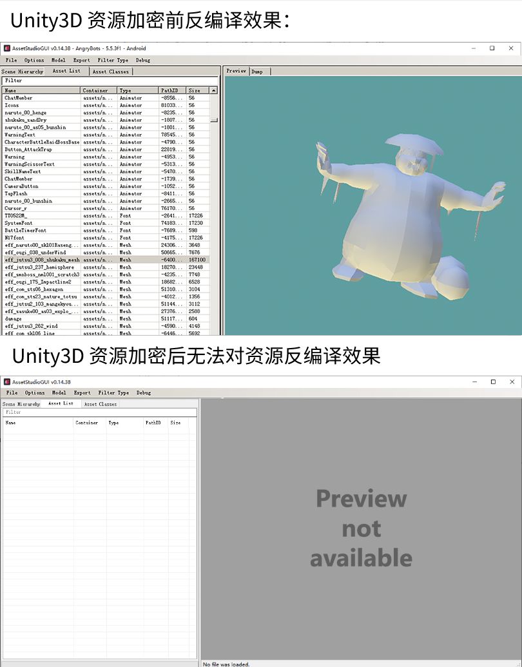Sort by PathID column in AngryBots window
The height and width of the screenshot is (667, 522).
click(x=172, y=90)
